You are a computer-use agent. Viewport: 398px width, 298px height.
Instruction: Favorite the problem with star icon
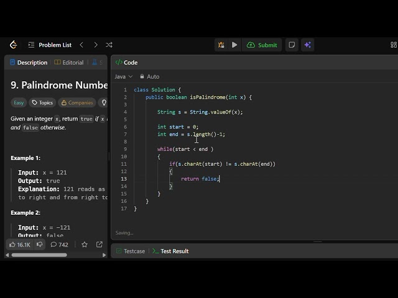[85, 245]
